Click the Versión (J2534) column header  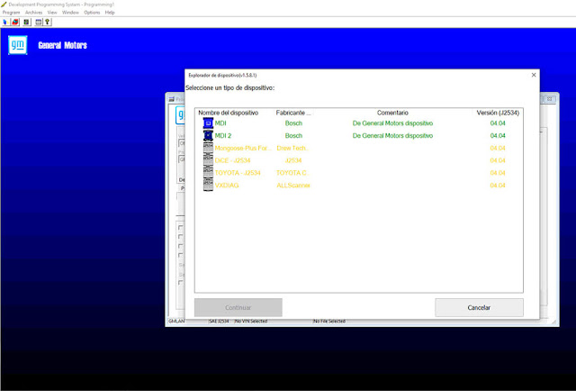pyautogui.click(x=498, y=113)
